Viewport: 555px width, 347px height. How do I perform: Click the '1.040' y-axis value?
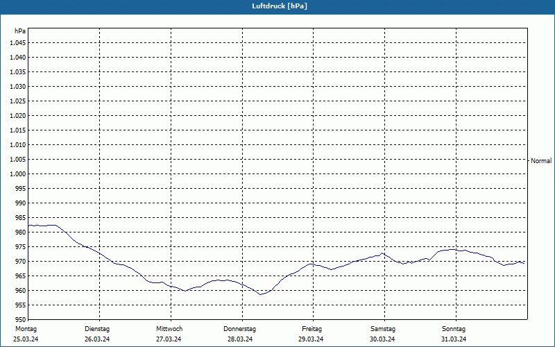click(x=18, y=58)
